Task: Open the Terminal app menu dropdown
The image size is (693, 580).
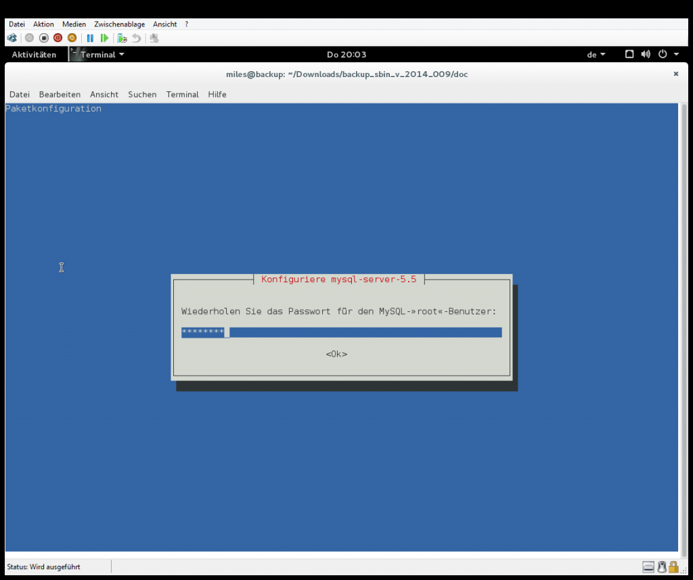Action: 102,54
